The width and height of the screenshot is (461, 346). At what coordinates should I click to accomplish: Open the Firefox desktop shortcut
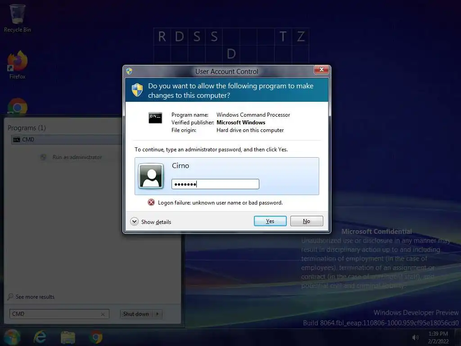click(x=18, y=65)
